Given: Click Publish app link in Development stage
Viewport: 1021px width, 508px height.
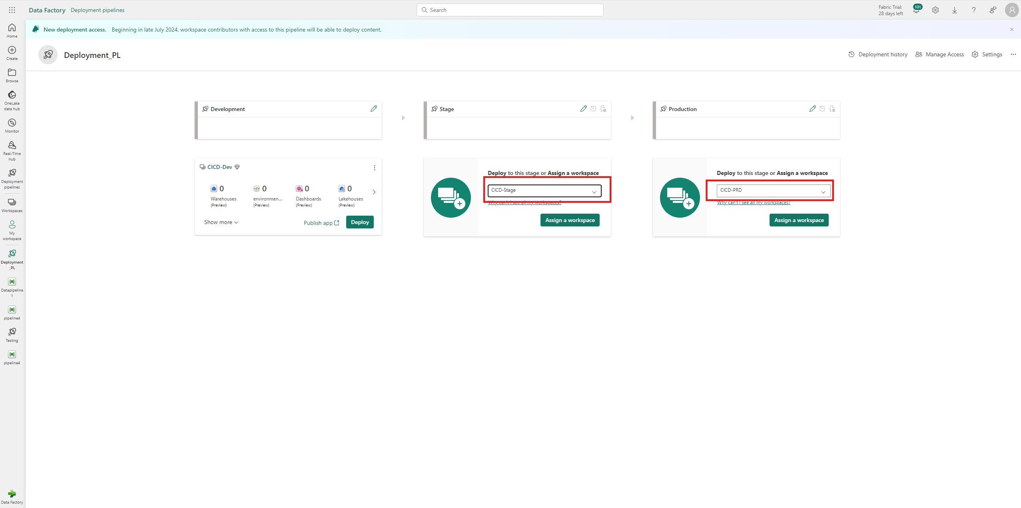Looking at the screenshot, I should 321,222.
